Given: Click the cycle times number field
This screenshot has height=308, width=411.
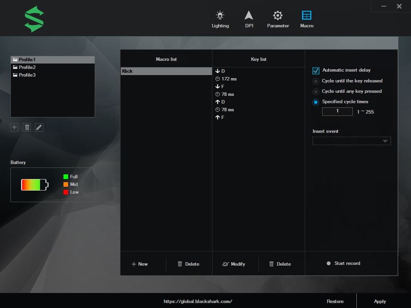Looking at the screenshot, I should point(337,111).
